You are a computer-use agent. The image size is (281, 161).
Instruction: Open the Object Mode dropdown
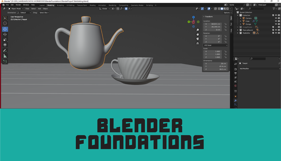tap(16, 9)
